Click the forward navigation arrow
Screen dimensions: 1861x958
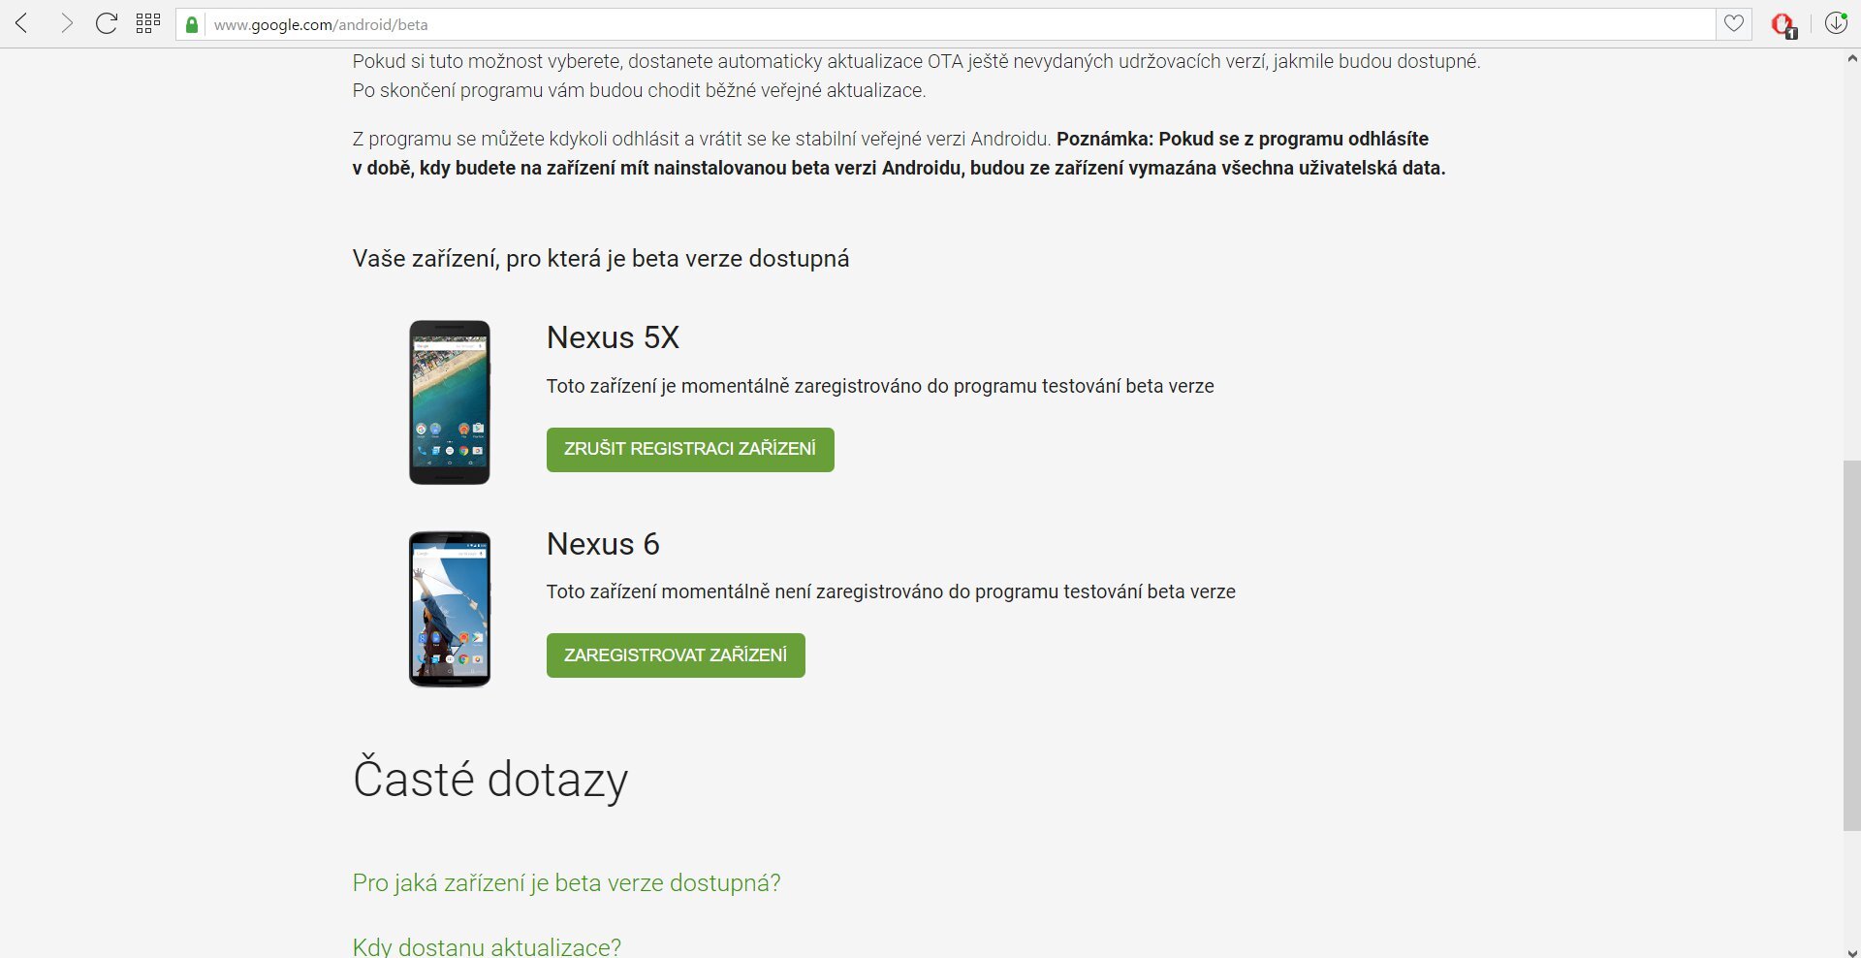[65, 24]
